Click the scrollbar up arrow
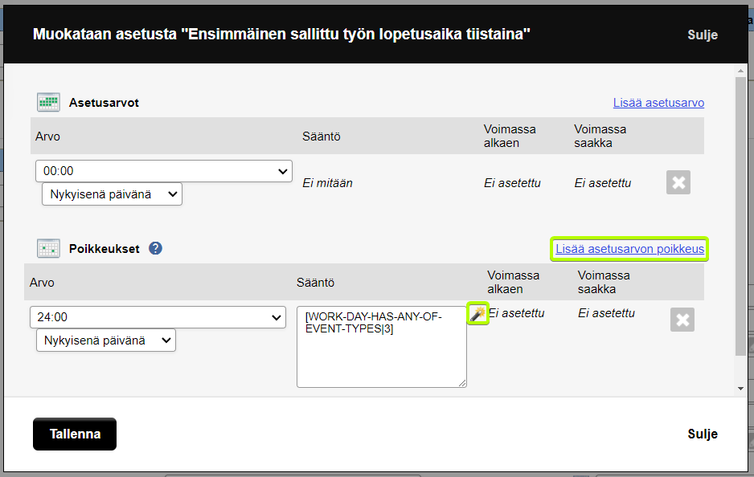This screenshot has width=754, height=477. [x=740, y=71]
